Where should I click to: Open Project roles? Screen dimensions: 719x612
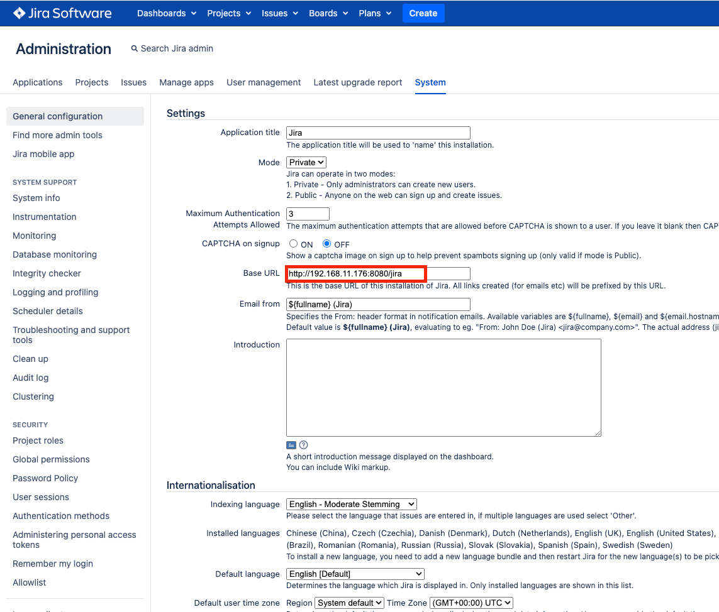tap(38, 440)
